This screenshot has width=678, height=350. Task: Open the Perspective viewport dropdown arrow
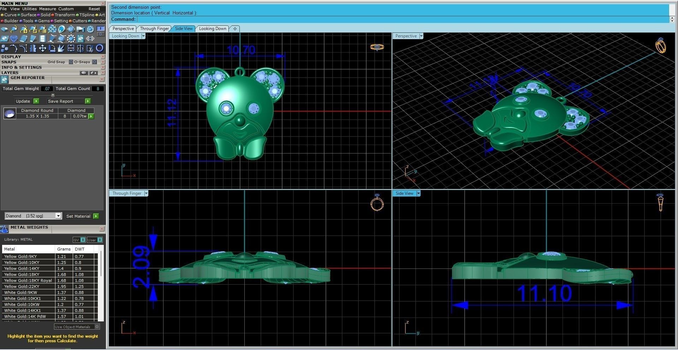coord(421,36)
